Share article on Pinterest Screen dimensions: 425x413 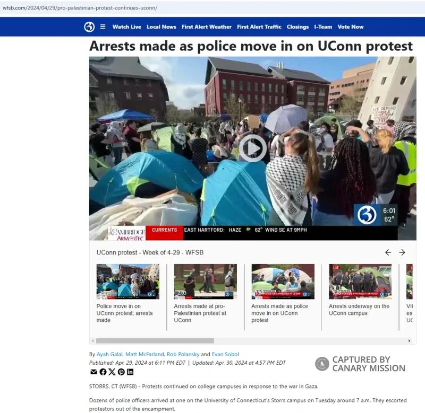pos(121,372)
